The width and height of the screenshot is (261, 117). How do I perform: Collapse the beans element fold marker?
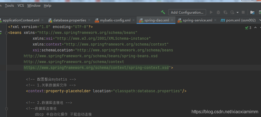[x=6, y=33]
